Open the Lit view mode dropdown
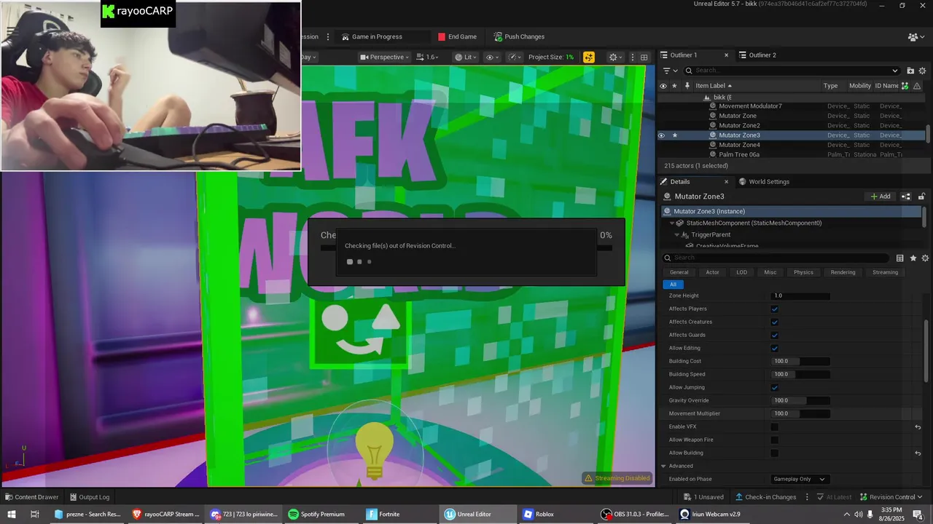 [466, 57]
